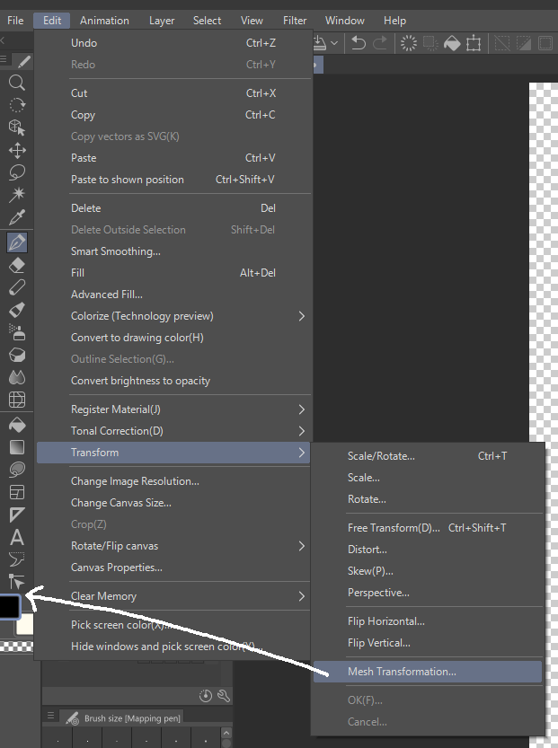Open the Save dropdown arrow in command bar

point(334,43)
